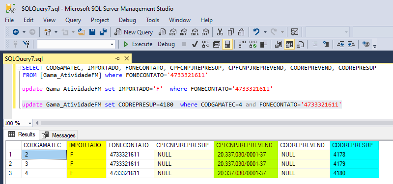Image resolution: width=393 pixels, height=184 pixels.
Task: Open the Navigate Backward history dropdown arrow
Action: click(24, 32)
